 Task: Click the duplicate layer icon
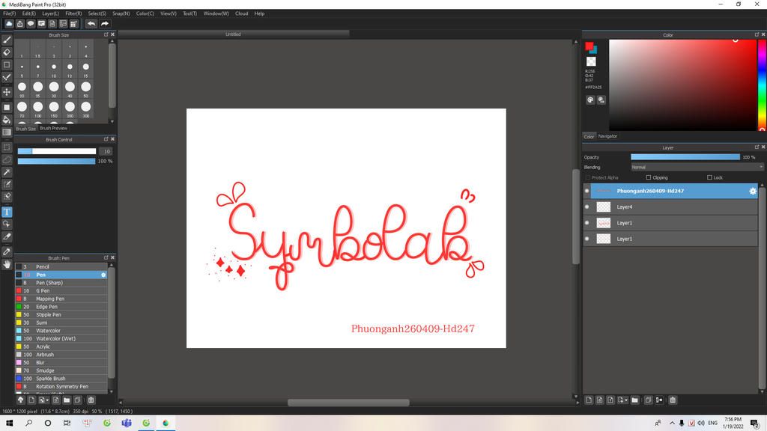(648, 400)
